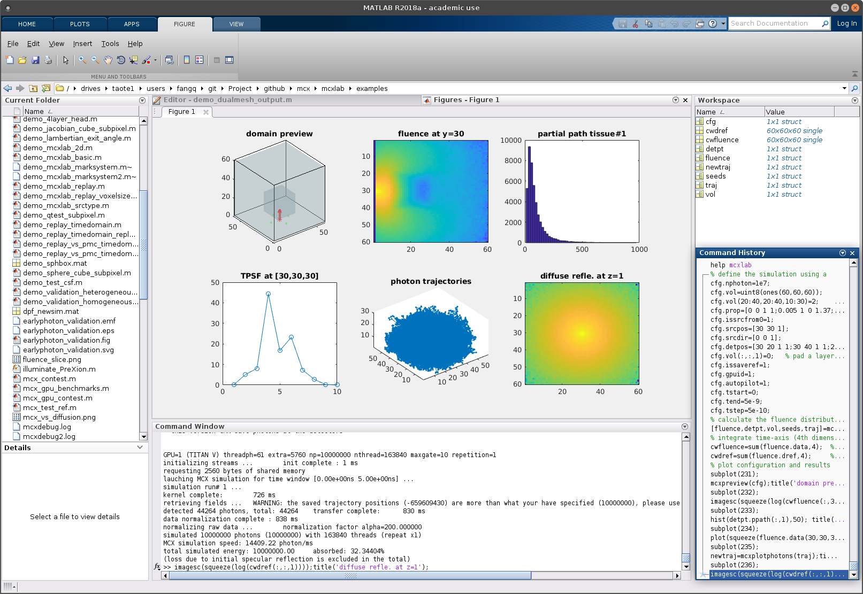Click the Search Documentation field
Image resolution: width=863 pixels, height=594 pixels.
(x=774, y=24)
